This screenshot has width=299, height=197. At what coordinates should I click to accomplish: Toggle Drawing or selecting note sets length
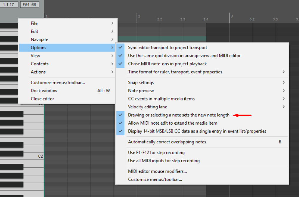178,115
